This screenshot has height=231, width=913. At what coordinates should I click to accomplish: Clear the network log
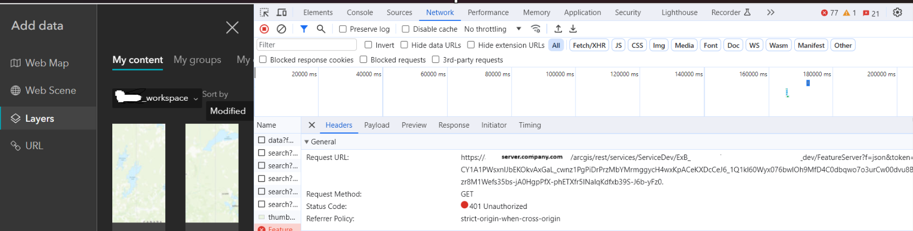pyautogui.click(x=281, y=29)
